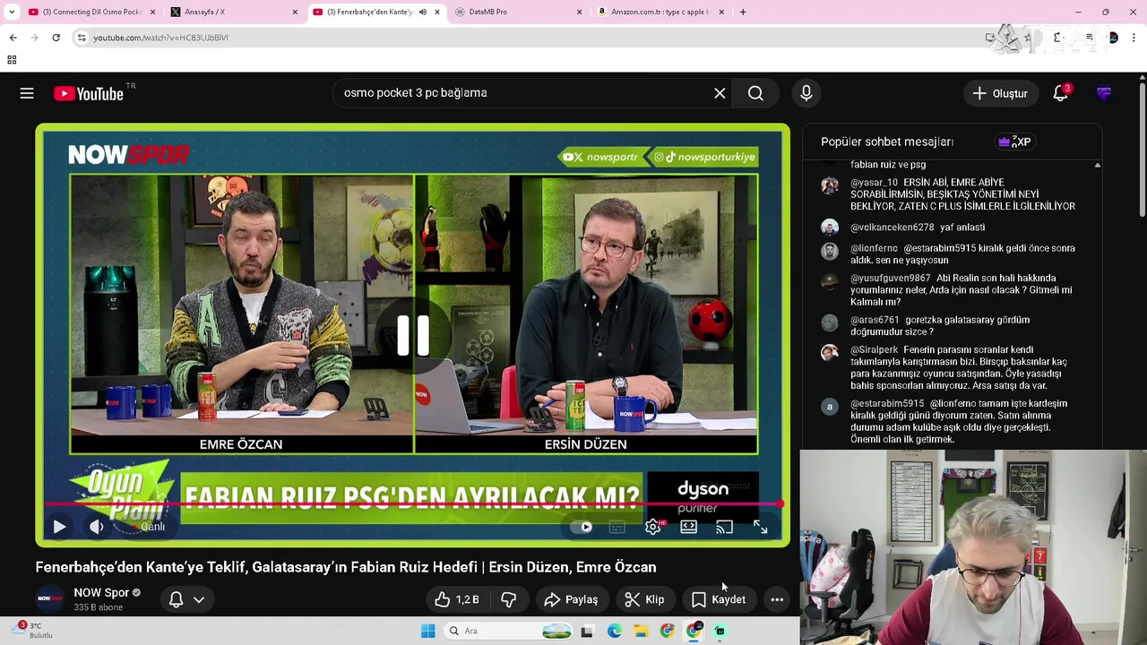Screen dimensions: 1147x645
Task: Click chat scrollbar up arrow
Action: point(1097,165)
